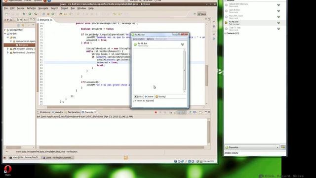Image resolution: width=316 pixels, height=178 pixels.
Task: Open the Disponible status dropdown
Action: click(x=252, y=147)
